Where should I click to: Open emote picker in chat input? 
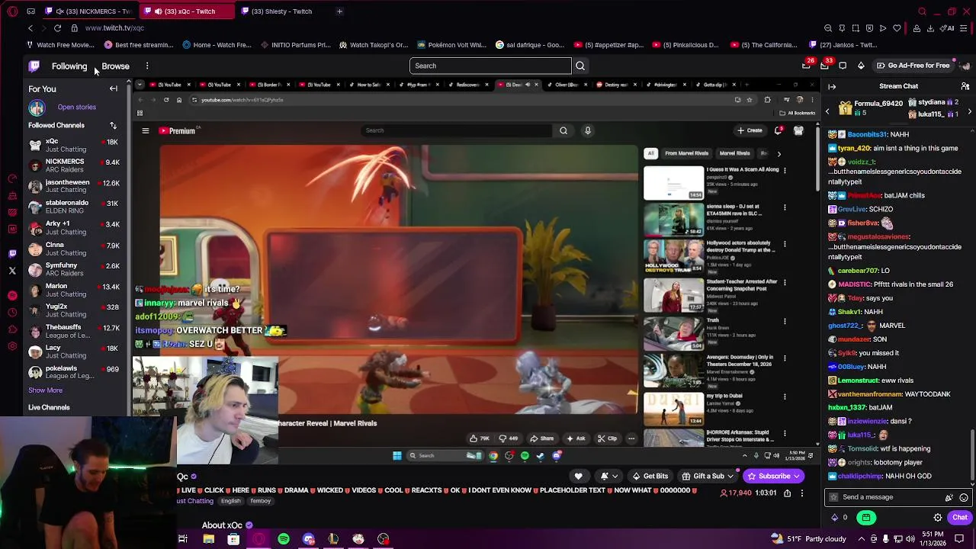964,497
